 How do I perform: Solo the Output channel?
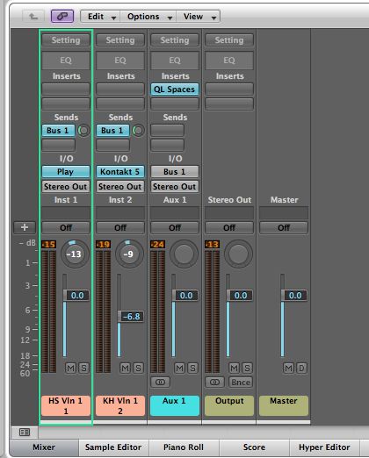tap(247, 368)
